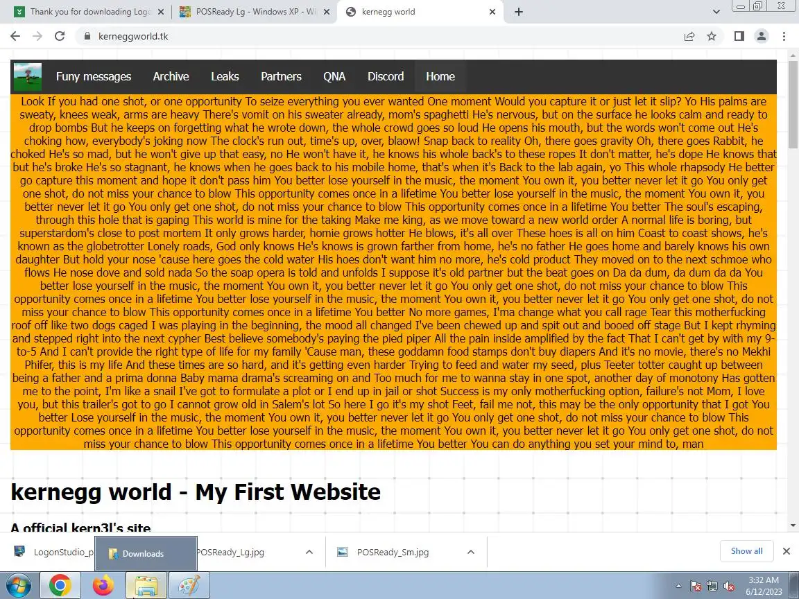Open the Discord nav link
799x599 pixels.
click(386, 76)
